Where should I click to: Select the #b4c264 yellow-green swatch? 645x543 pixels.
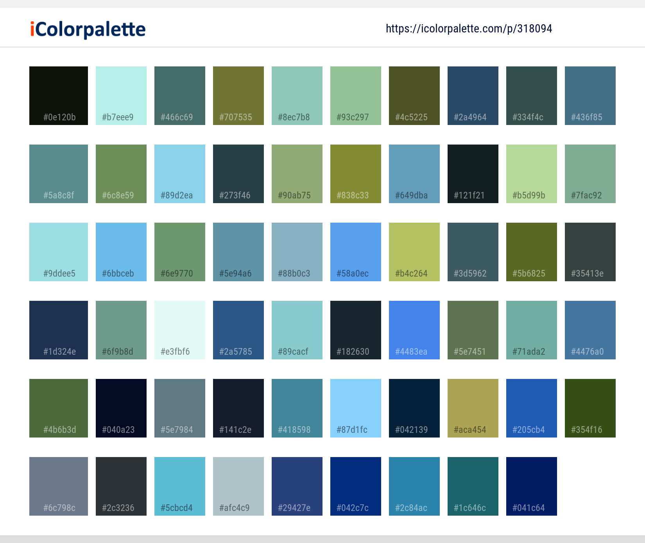[414, 252]
